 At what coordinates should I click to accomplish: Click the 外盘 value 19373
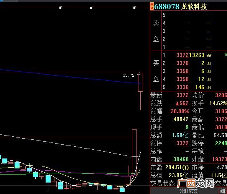click(220, 159)
